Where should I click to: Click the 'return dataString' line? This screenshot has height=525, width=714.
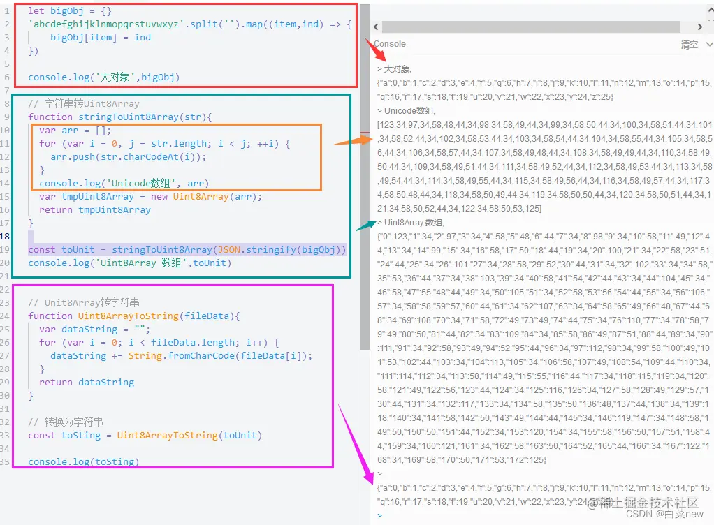(x=87, y=382)
